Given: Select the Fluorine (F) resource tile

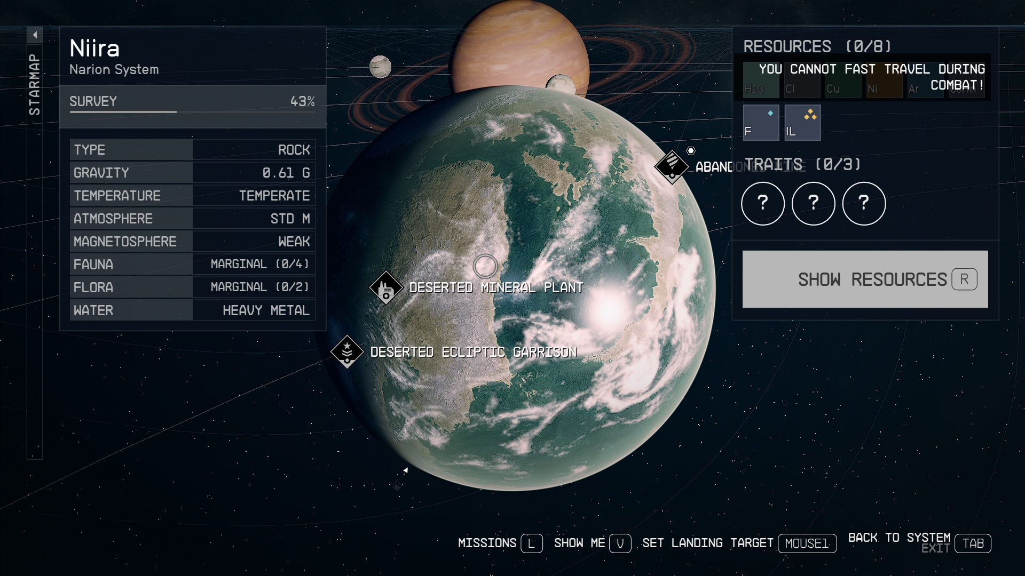Looking at the screenshot, I should click(x=761, y=123).
